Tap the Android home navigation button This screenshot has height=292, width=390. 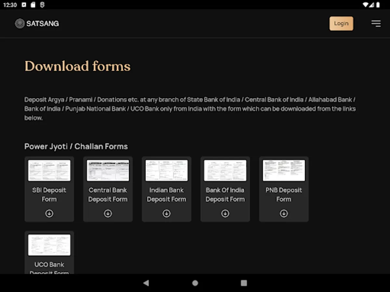(195, 283)
